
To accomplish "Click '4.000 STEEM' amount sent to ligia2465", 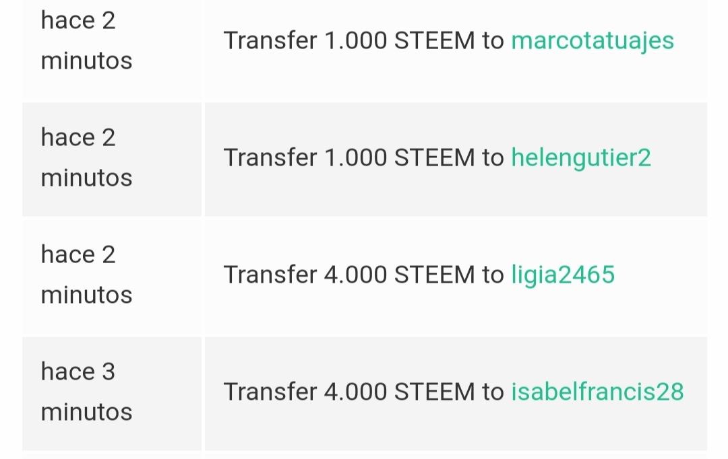I will (400, 275).
